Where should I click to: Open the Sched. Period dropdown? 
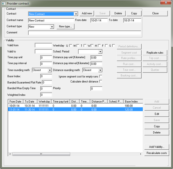[x=100, y=51]
